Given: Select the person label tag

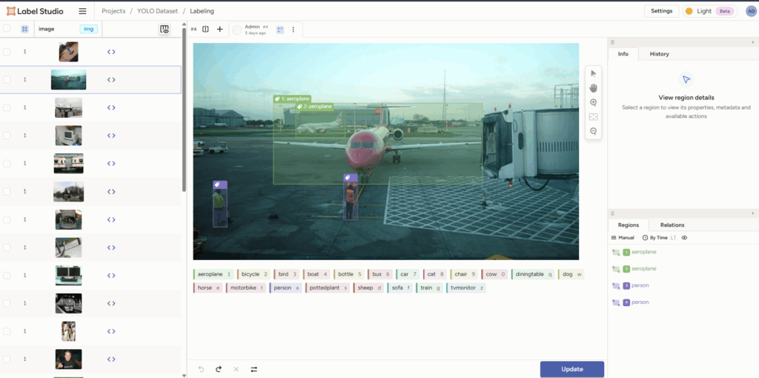Looking at the screenshot, I should (286, 288).
